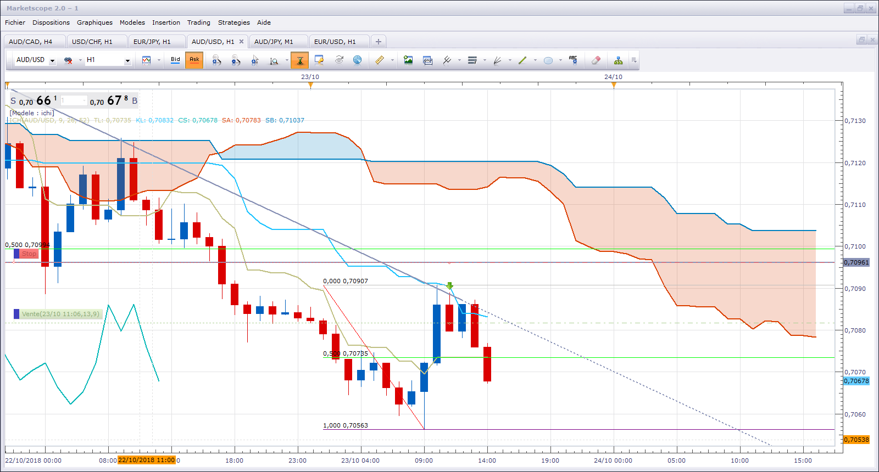Expand the pitchfork tool dropdown arrow

(x=459, y=60)
